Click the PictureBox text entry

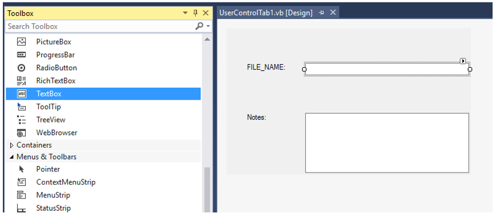(54, 42)
